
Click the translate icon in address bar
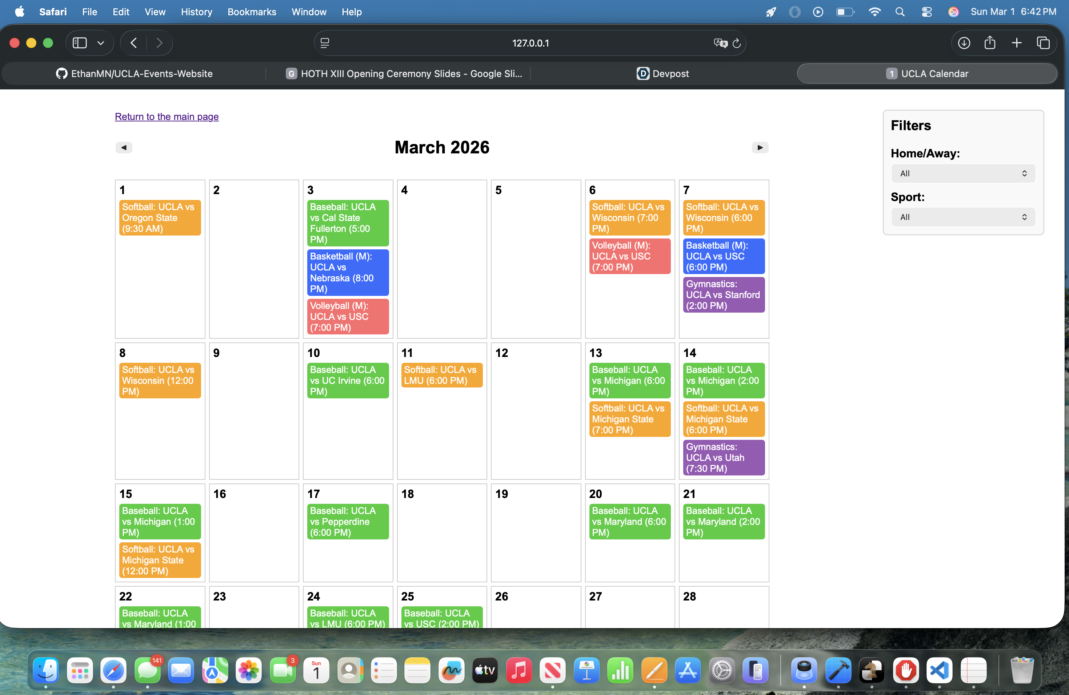(x=720, y=43)
